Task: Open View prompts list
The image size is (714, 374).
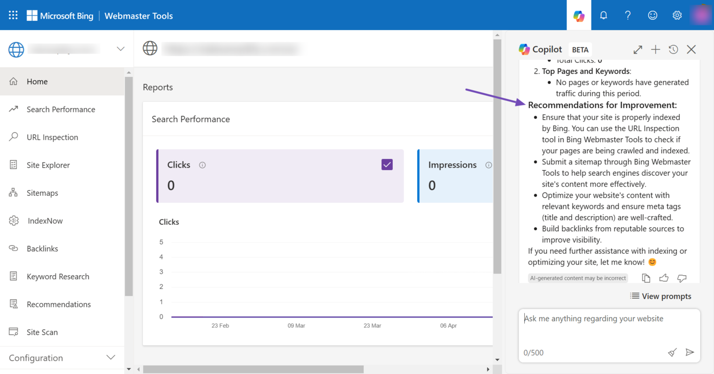Action: click(x=660, y=296)
